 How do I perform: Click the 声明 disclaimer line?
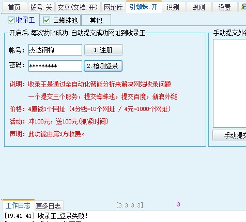(x=47, y=134)
